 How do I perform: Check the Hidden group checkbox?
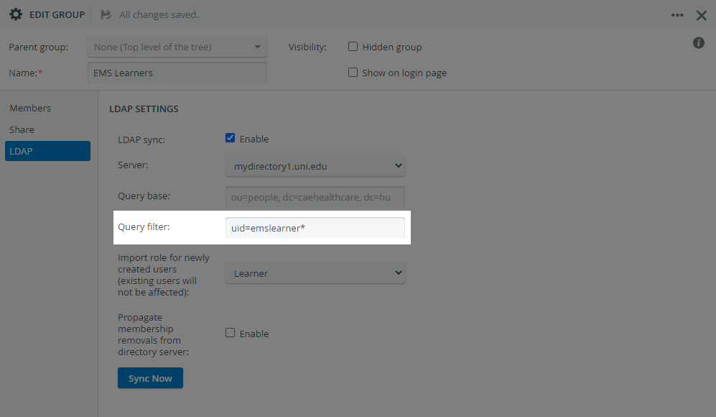[353, 47]
